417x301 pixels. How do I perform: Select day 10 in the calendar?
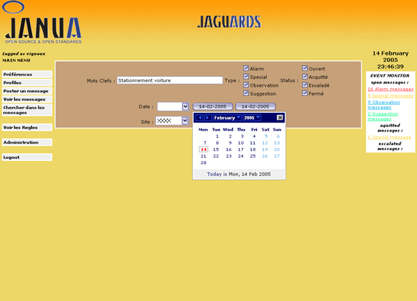pos(240,143)
